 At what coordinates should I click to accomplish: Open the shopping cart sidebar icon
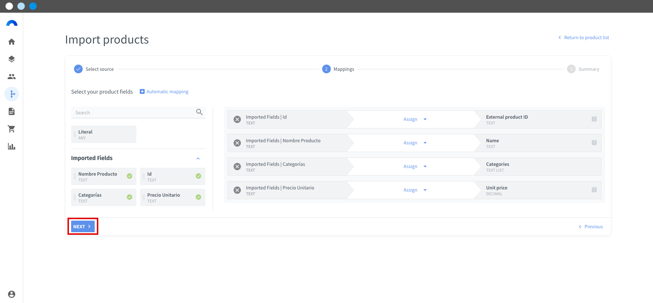click(x=12, y=129)
